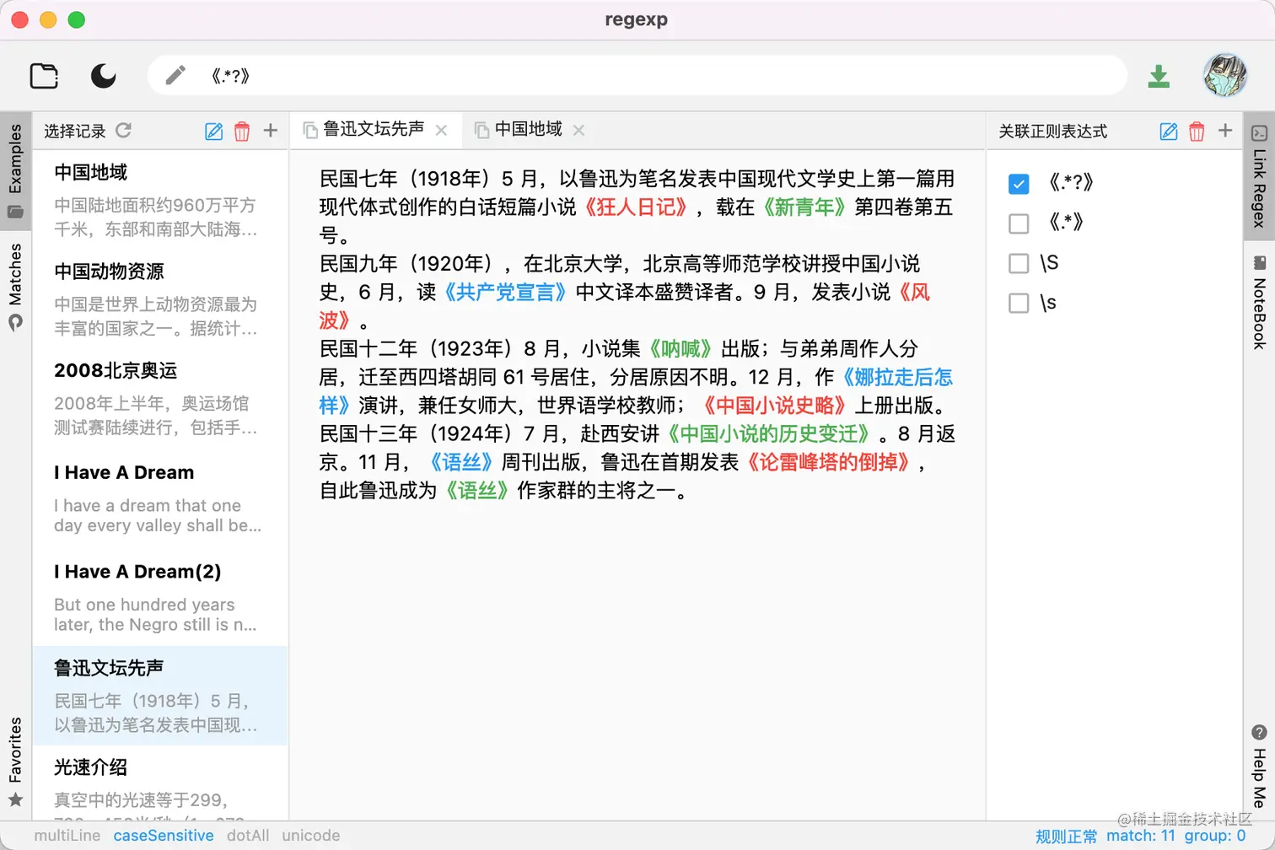
Task: Open the Examples sidebar tab
Action: [15, 169]
